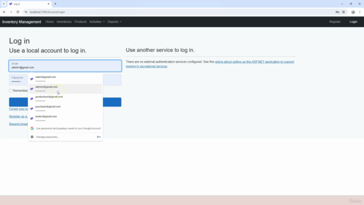
Task: Open the Register link in navbar
Action: (x=335, y=22)
